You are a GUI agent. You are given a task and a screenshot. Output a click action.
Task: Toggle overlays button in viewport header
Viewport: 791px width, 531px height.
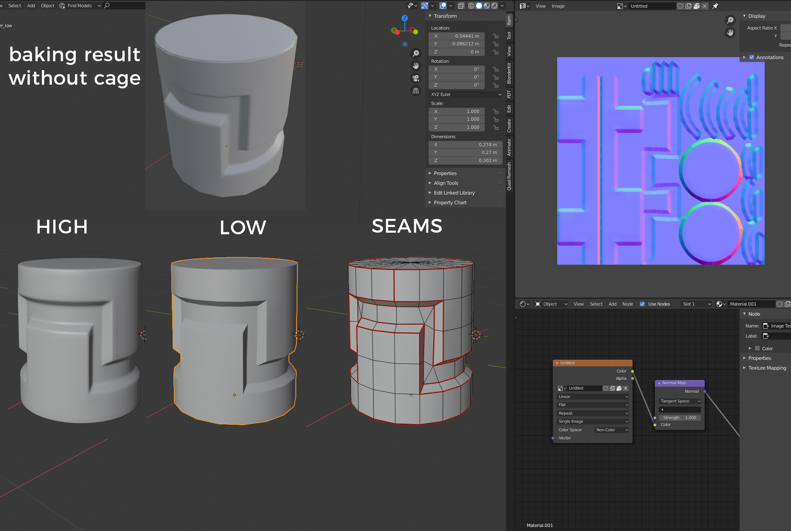point(443,6)
